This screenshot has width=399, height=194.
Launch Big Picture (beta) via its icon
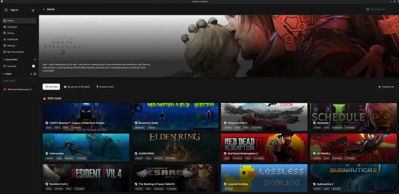click(x=5, y=52)
